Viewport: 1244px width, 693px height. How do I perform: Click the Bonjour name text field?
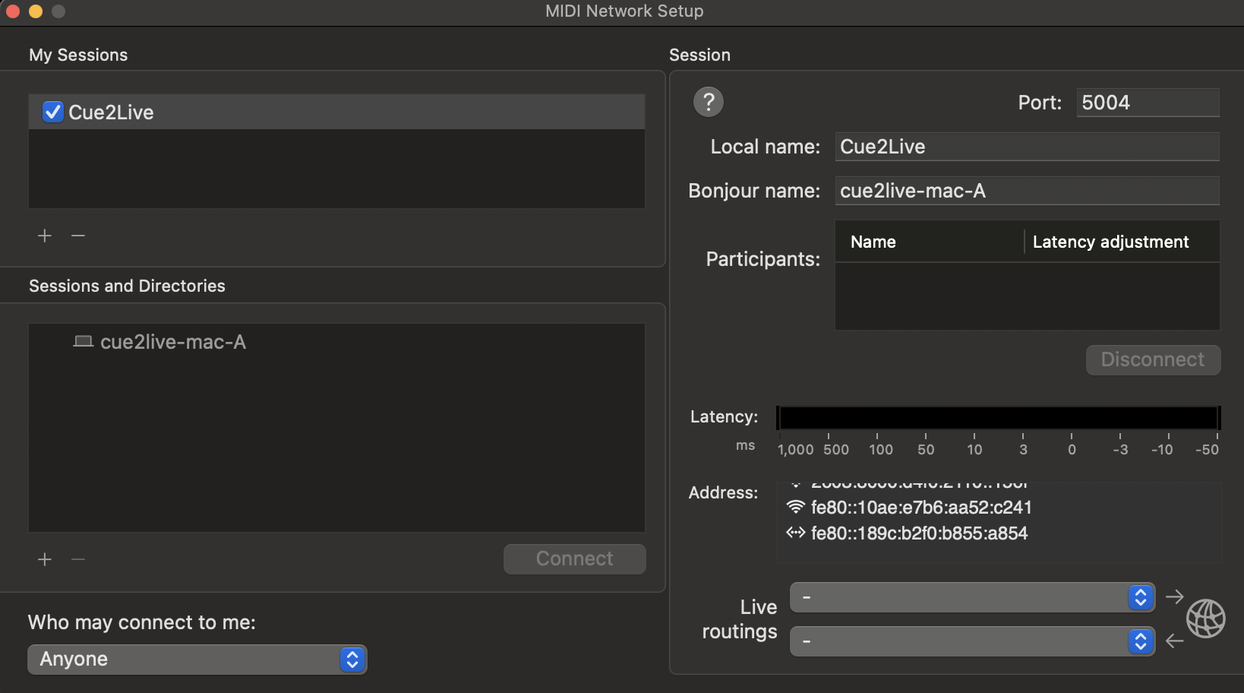click(1027, 191)
